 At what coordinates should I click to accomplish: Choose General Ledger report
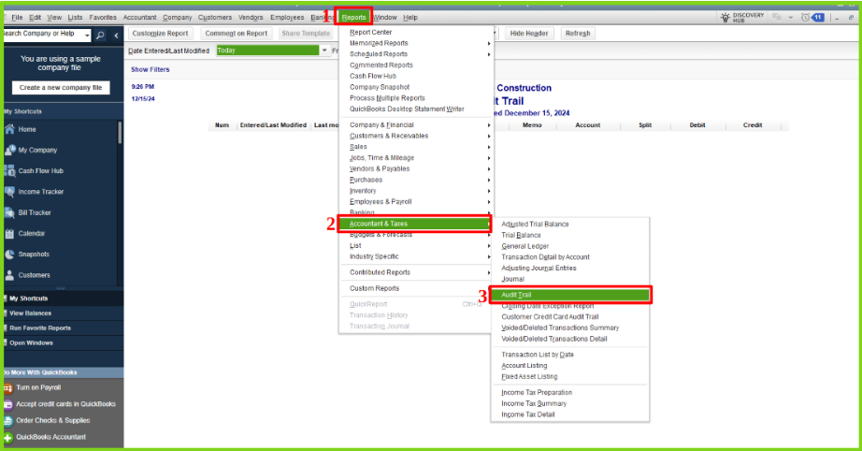click(x=525, y=246)
